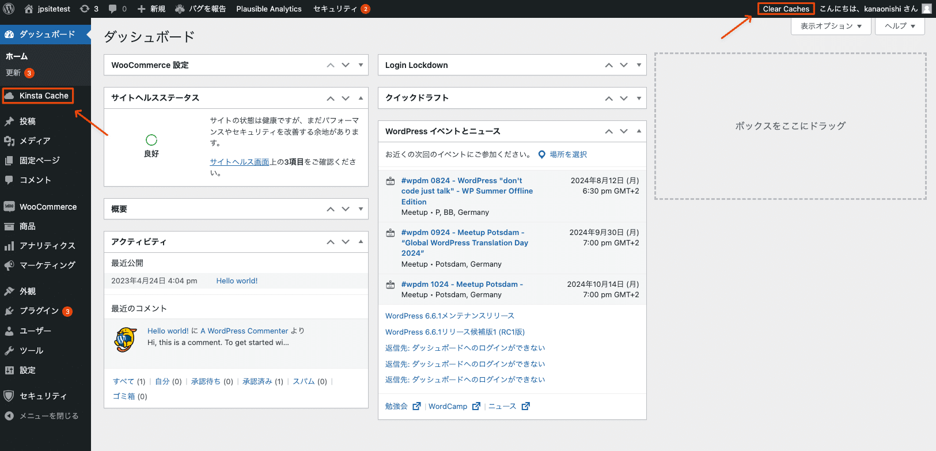
Task: Expand the 表示オプション dropdown
Action: [831, 26]
